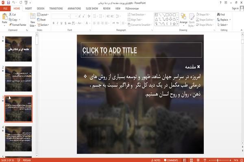Open the font name combo box
Image resolution: width=244 pixels, height=162 pixels.
61,16
